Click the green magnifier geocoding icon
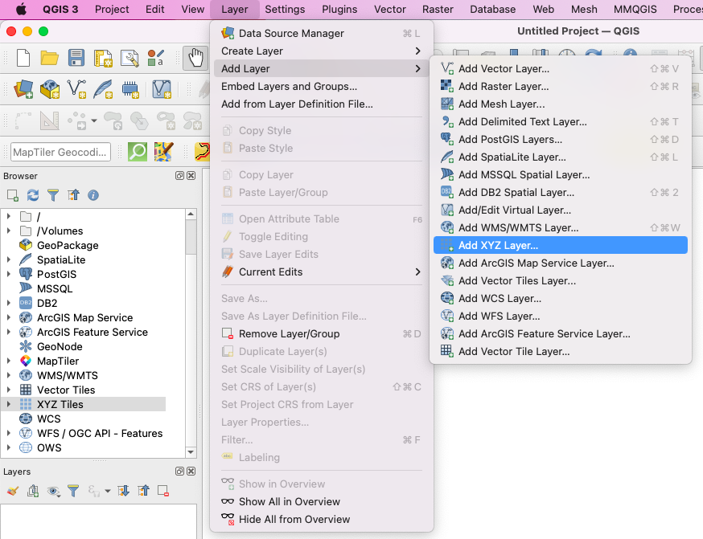Screen dimensions: 703x539 coord(138,151)
